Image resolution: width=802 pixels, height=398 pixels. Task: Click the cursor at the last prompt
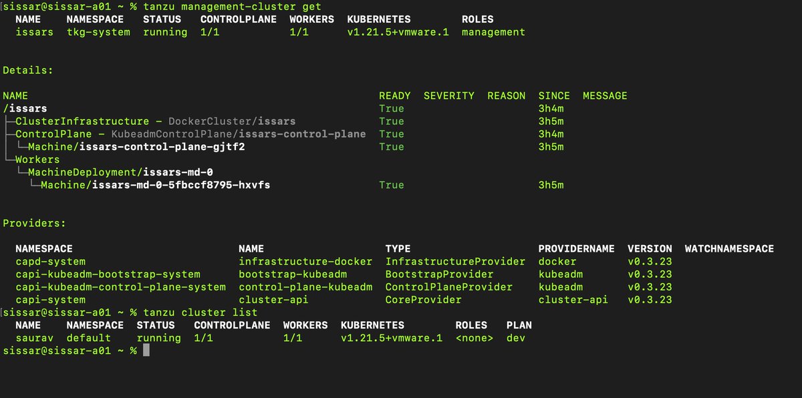coord(146,351)
